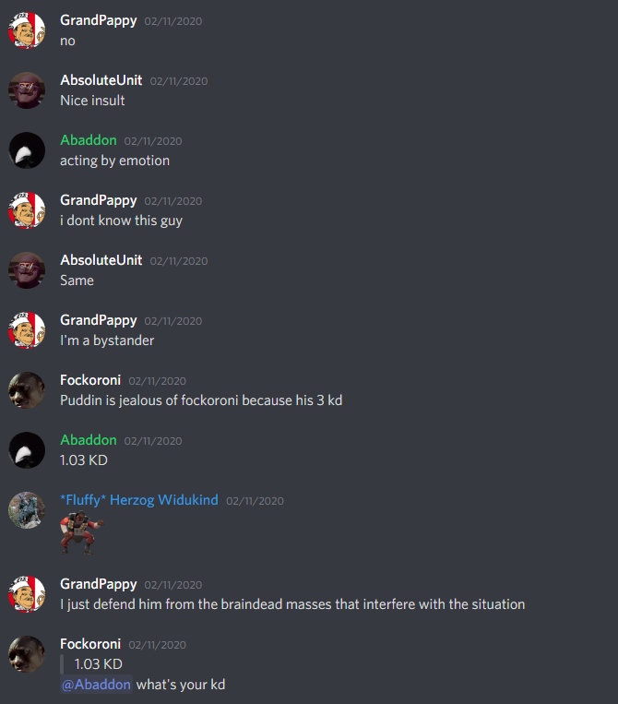Click AbsoluteUnit username above "Nice insult"
This screenshot has height=704, width=618.
coord(101,80)
